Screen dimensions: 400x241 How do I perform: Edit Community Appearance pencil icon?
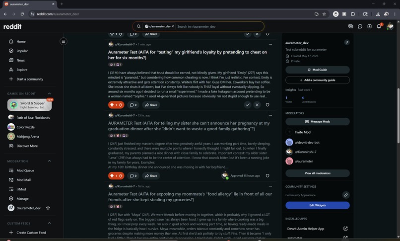point(346,195)
